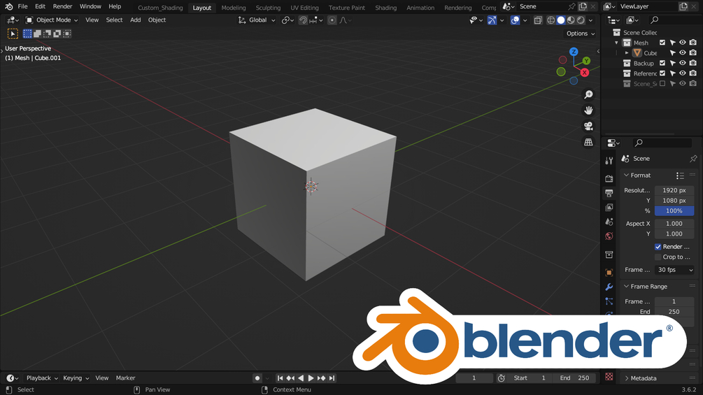Viewport: 703px width, 395px height.
Task: Select the Tweak tool icon in toolbar
Action: tap(13, 34)
